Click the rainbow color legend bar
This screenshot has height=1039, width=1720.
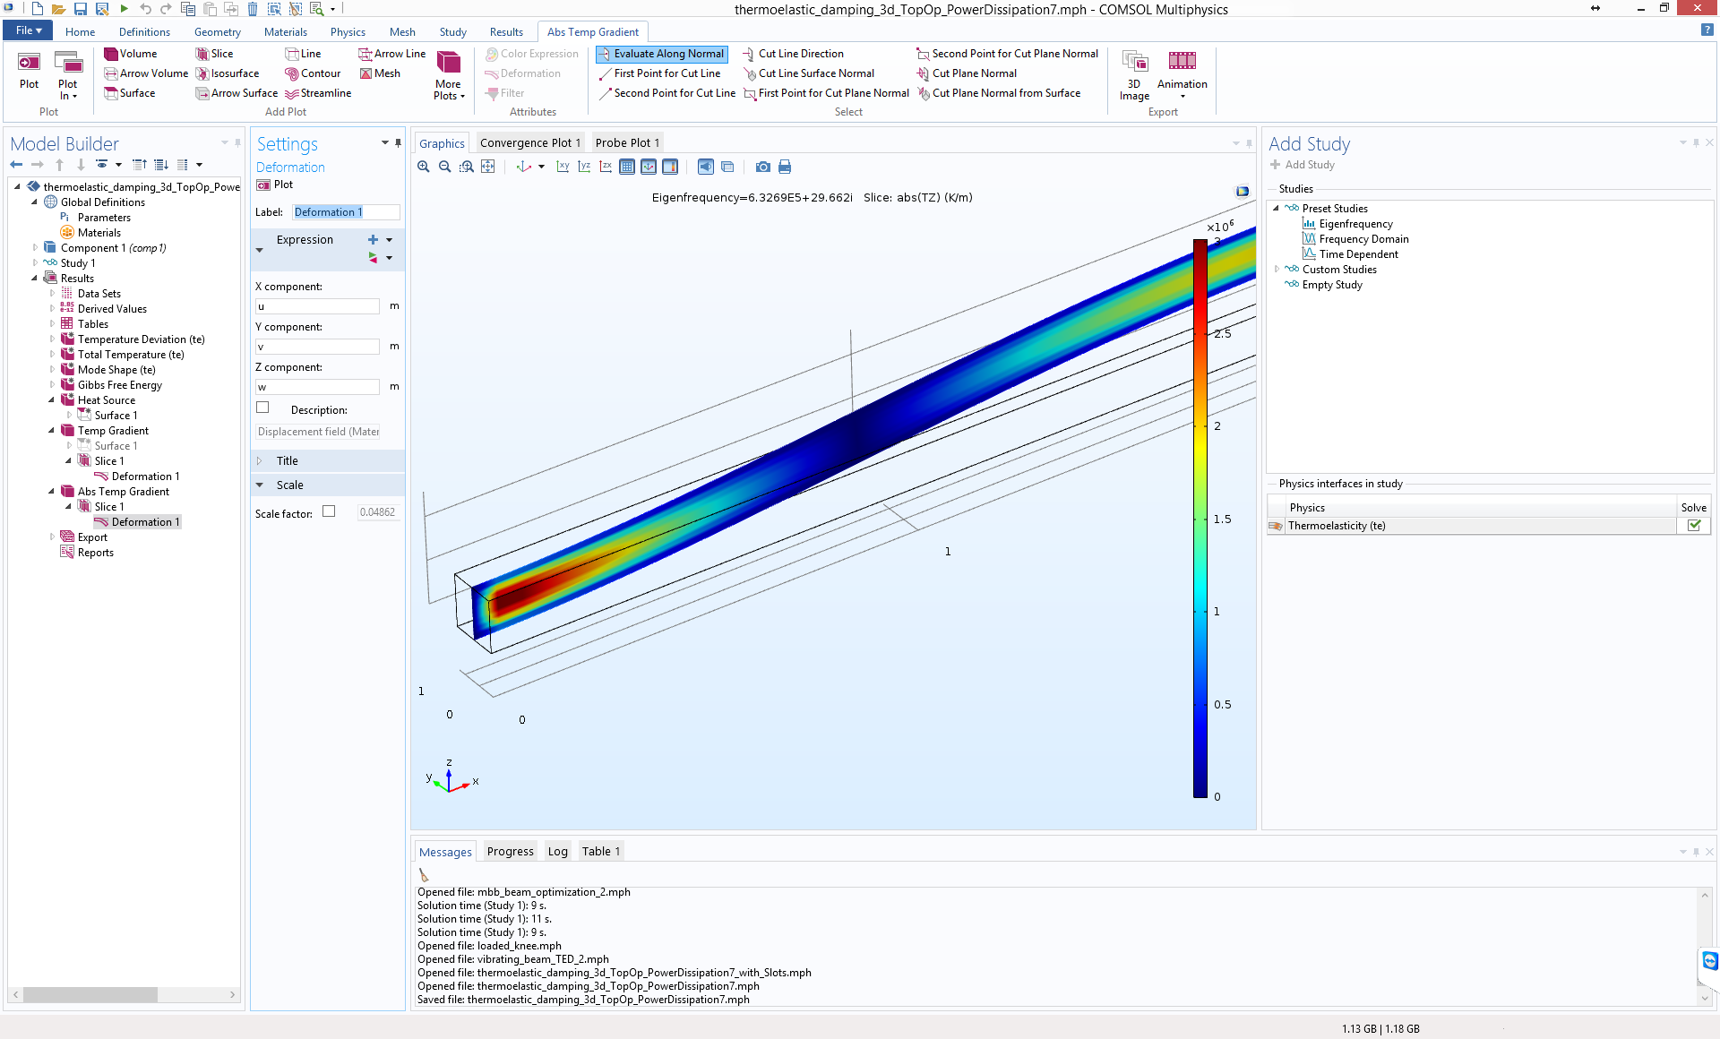pyautogui.click(x=1200, y=518)
